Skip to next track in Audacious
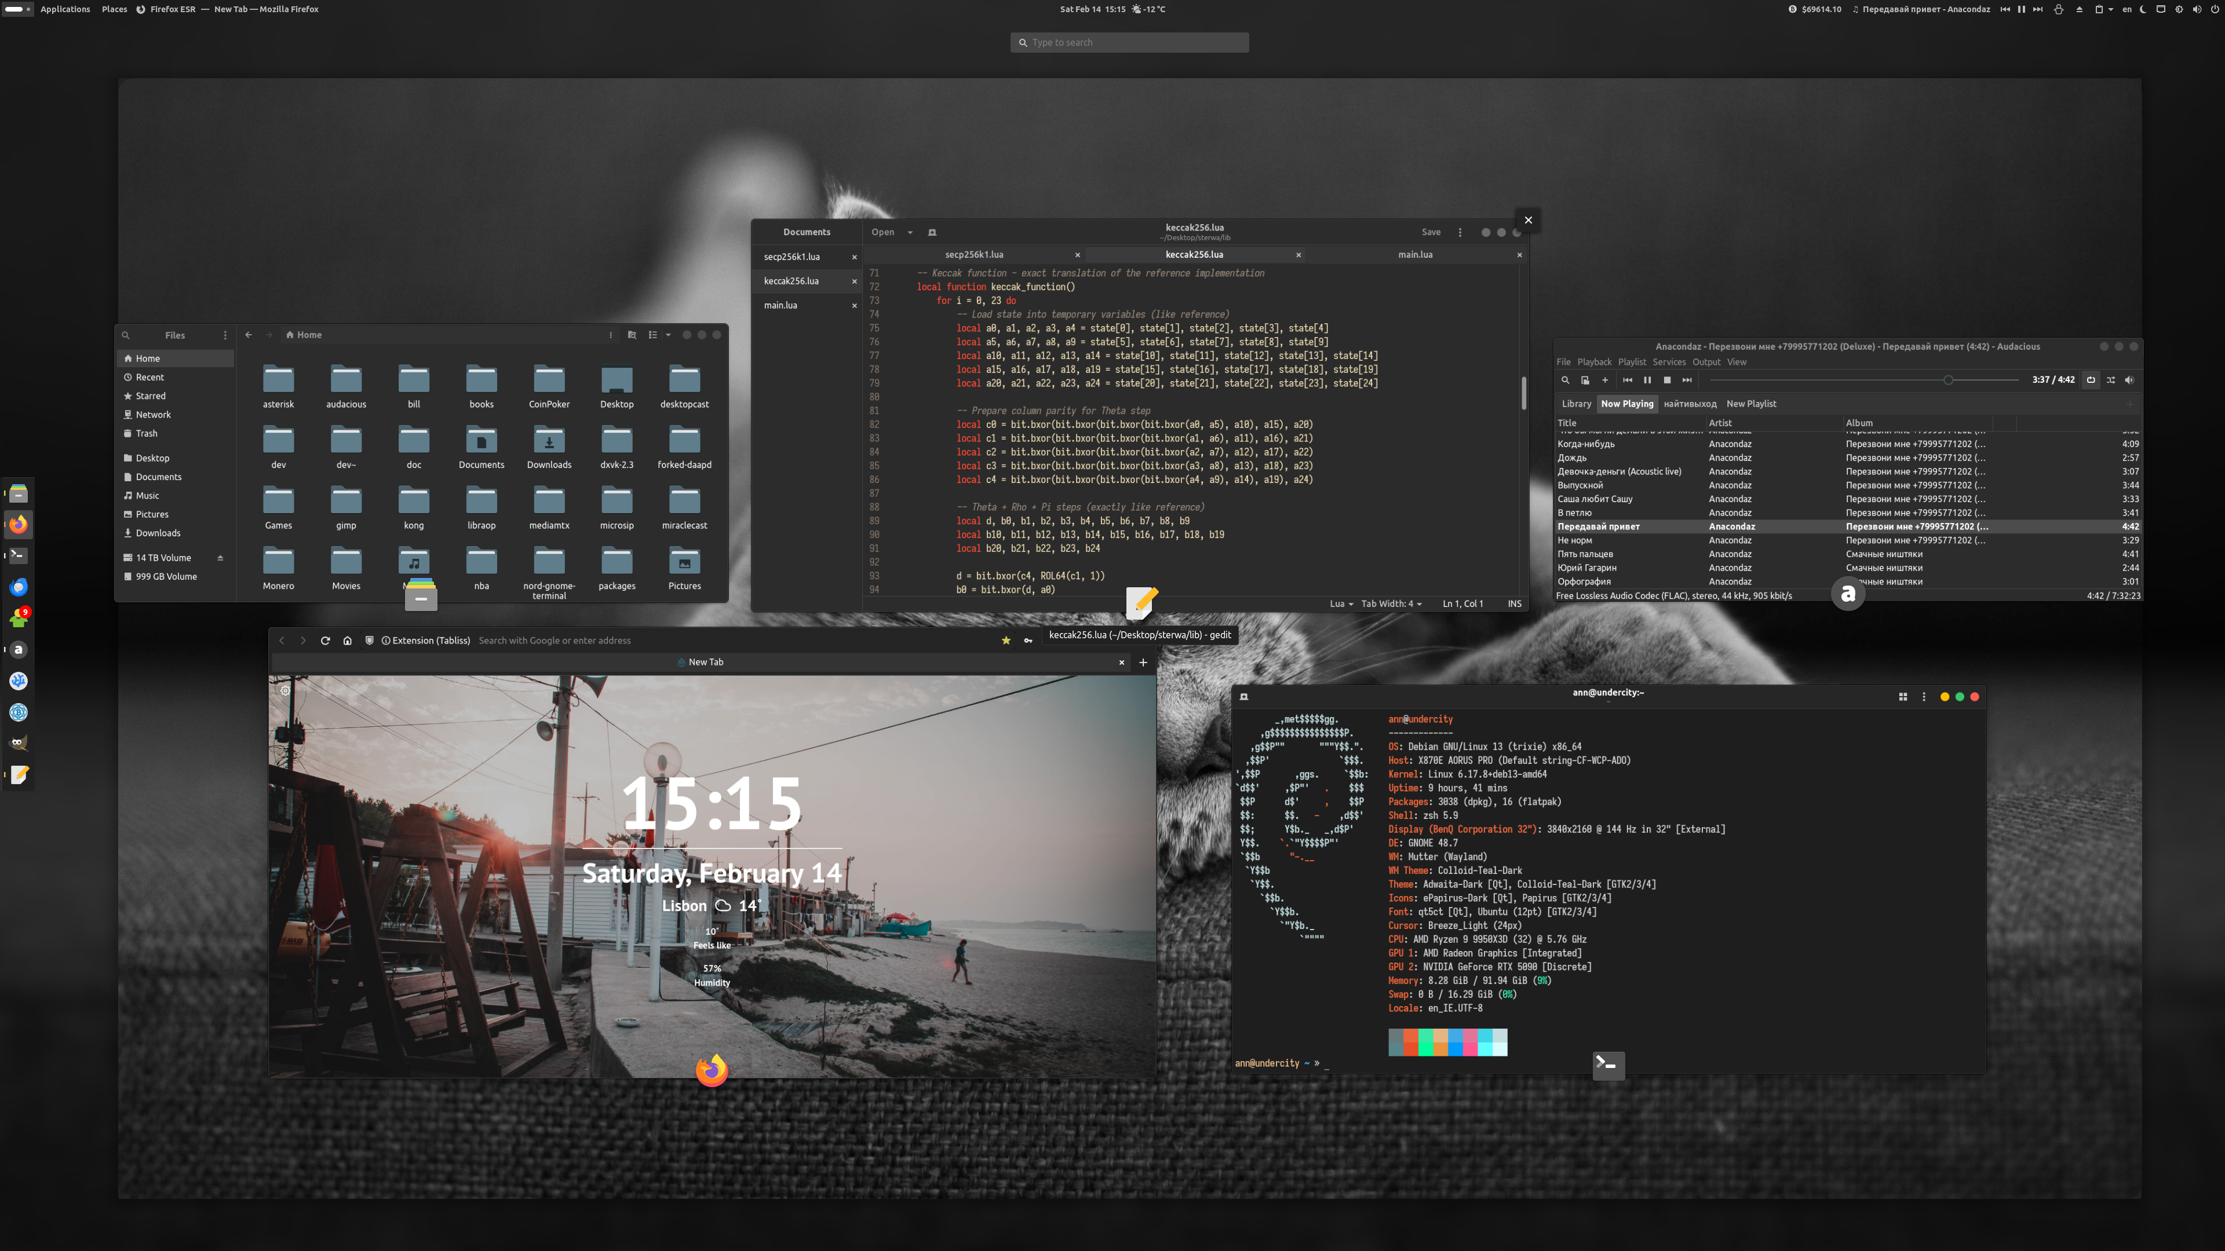 pyautogui.click(x=1687, y=380)
